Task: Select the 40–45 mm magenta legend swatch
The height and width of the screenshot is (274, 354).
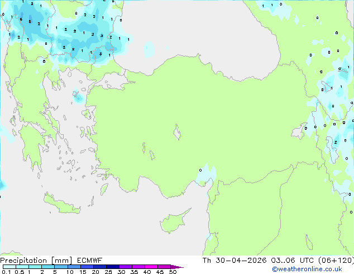Action: [x=151, y=267]
